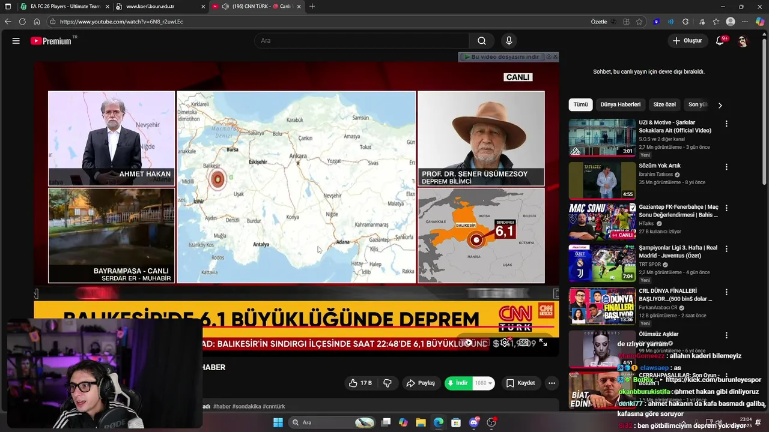
Task: Open Şampiyonlar Ligi Real Madrid - Juventus video
Action: (x=678, y=251)
